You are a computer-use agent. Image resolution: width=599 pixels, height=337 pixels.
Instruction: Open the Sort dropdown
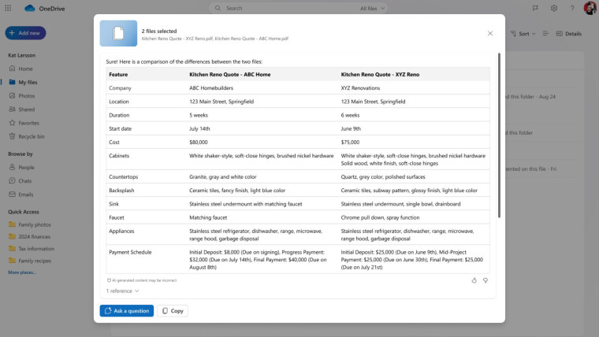523,34
